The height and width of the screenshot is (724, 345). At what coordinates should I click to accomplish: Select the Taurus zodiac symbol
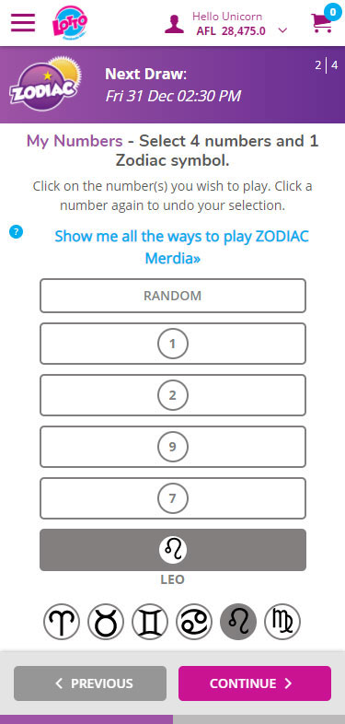point(106,622)
